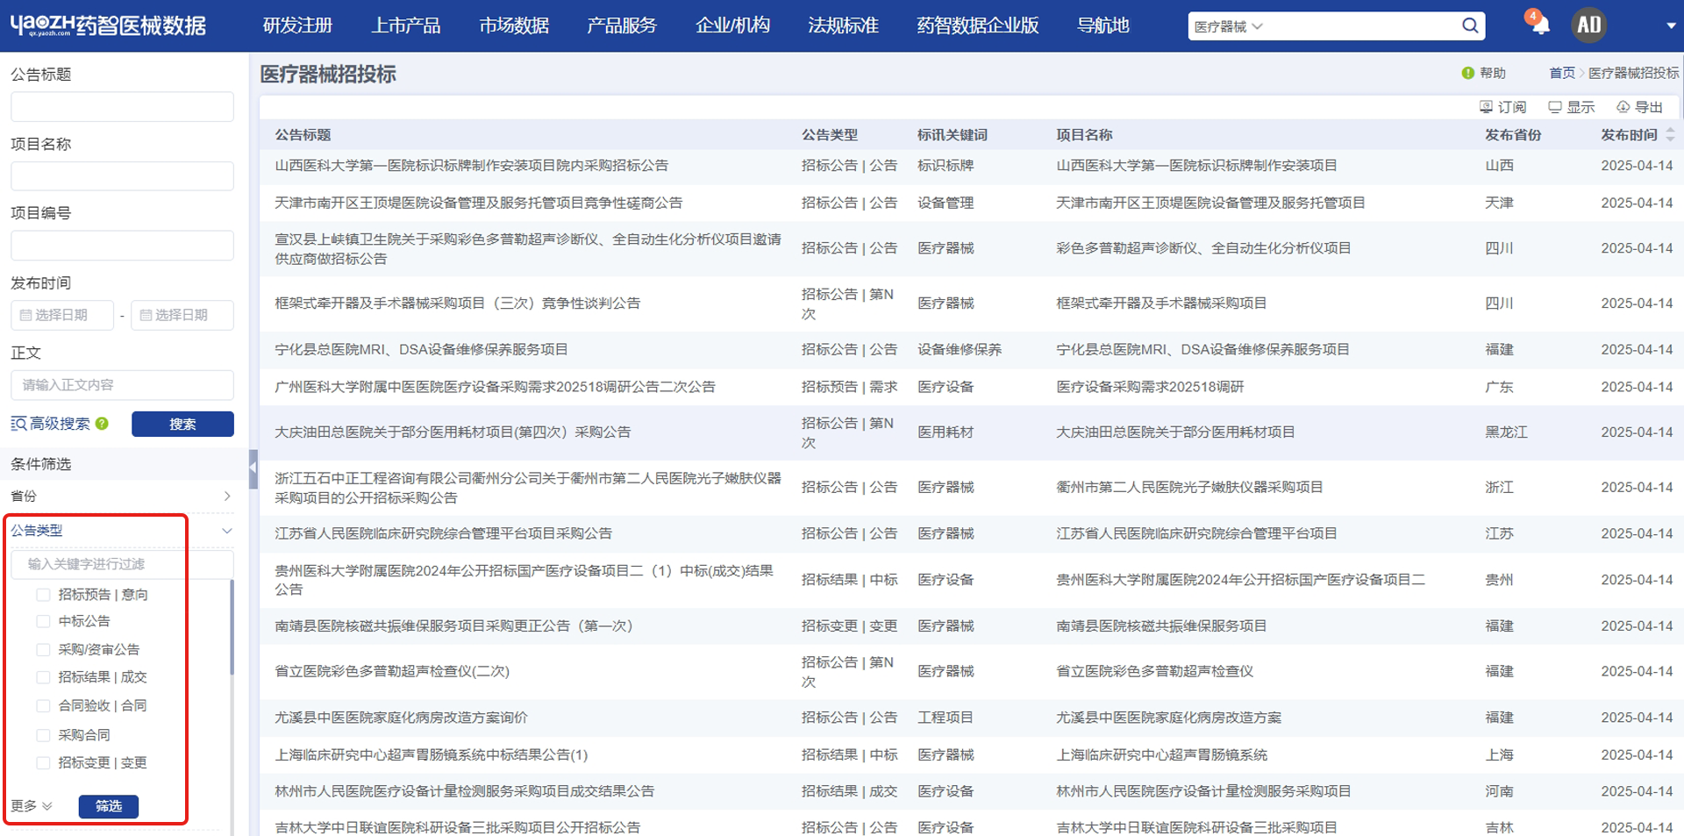Open 研发注册 menu
Viewport: 1684px width, 836px height.
[297, 25]
